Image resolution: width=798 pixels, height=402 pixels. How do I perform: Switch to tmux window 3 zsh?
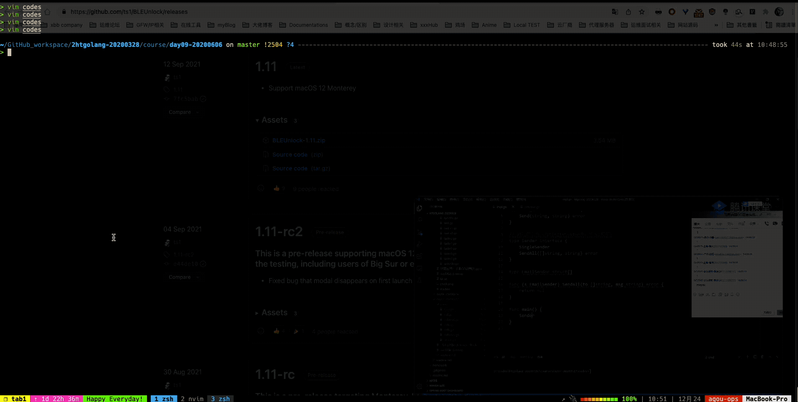tap(221, 399)
